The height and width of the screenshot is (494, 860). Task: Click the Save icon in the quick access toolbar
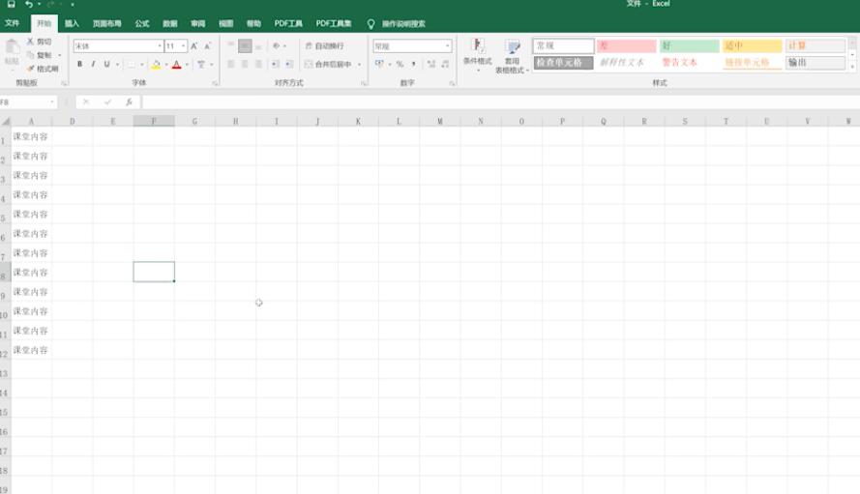click(11, 4)
